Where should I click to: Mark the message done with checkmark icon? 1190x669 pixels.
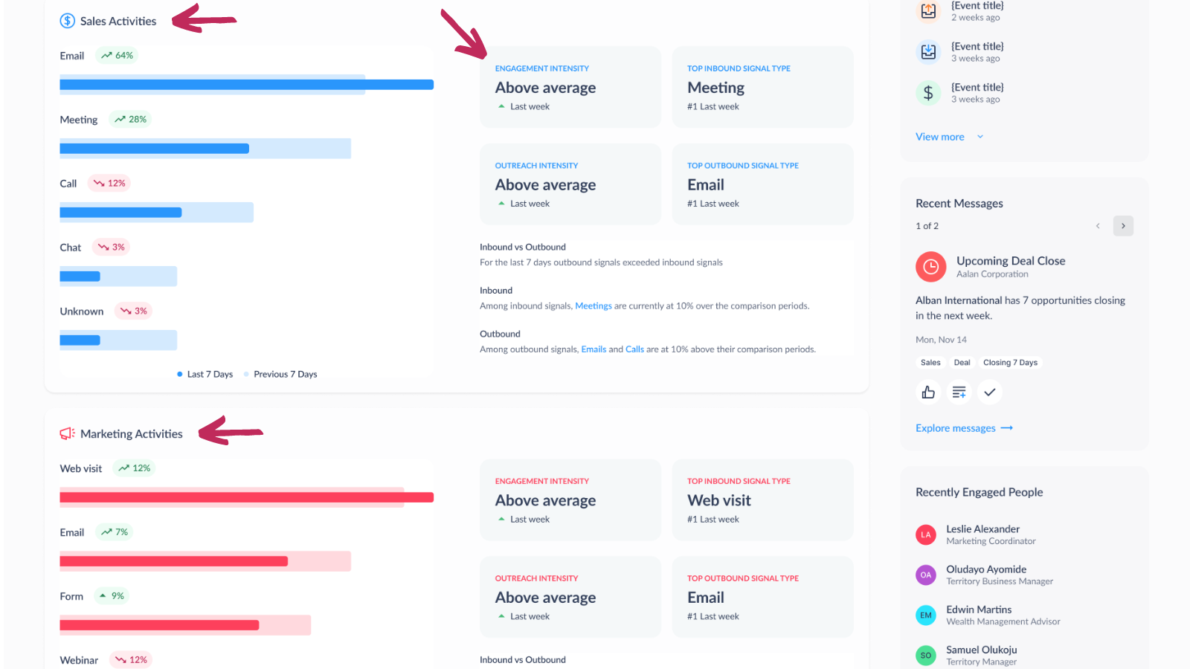[x=989, y=392]
